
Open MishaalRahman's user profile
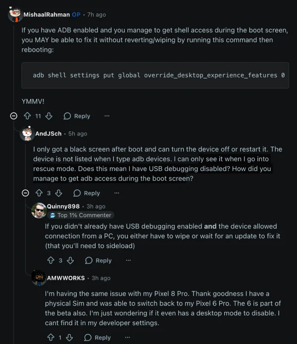47,15
